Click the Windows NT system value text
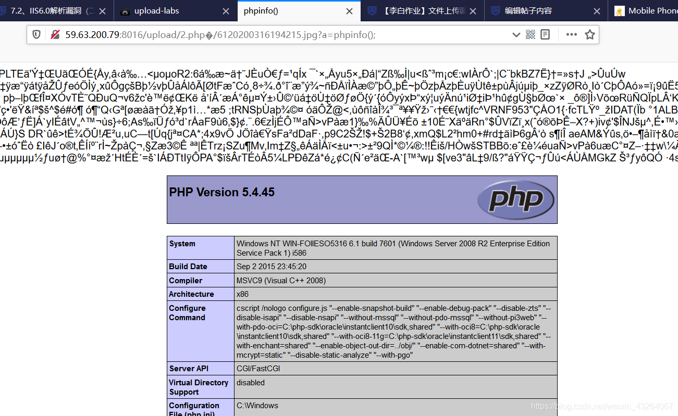 (393, 248)
